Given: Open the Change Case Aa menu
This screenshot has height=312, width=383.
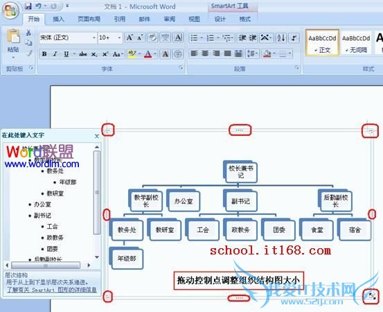Looking at the screenshot, I should [x=118, y=54].
